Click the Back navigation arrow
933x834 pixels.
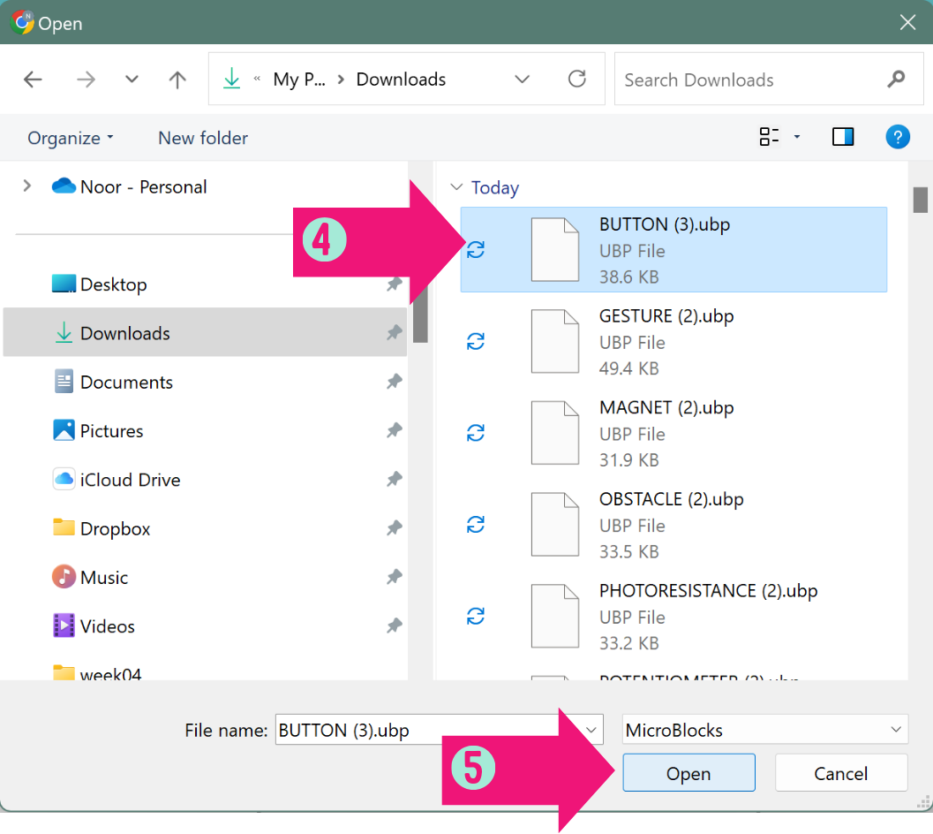click(33, 80)
